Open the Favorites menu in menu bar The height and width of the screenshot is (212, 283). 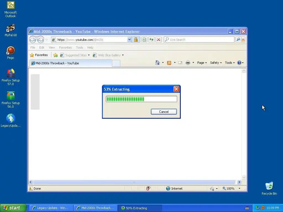coord(65,47)
